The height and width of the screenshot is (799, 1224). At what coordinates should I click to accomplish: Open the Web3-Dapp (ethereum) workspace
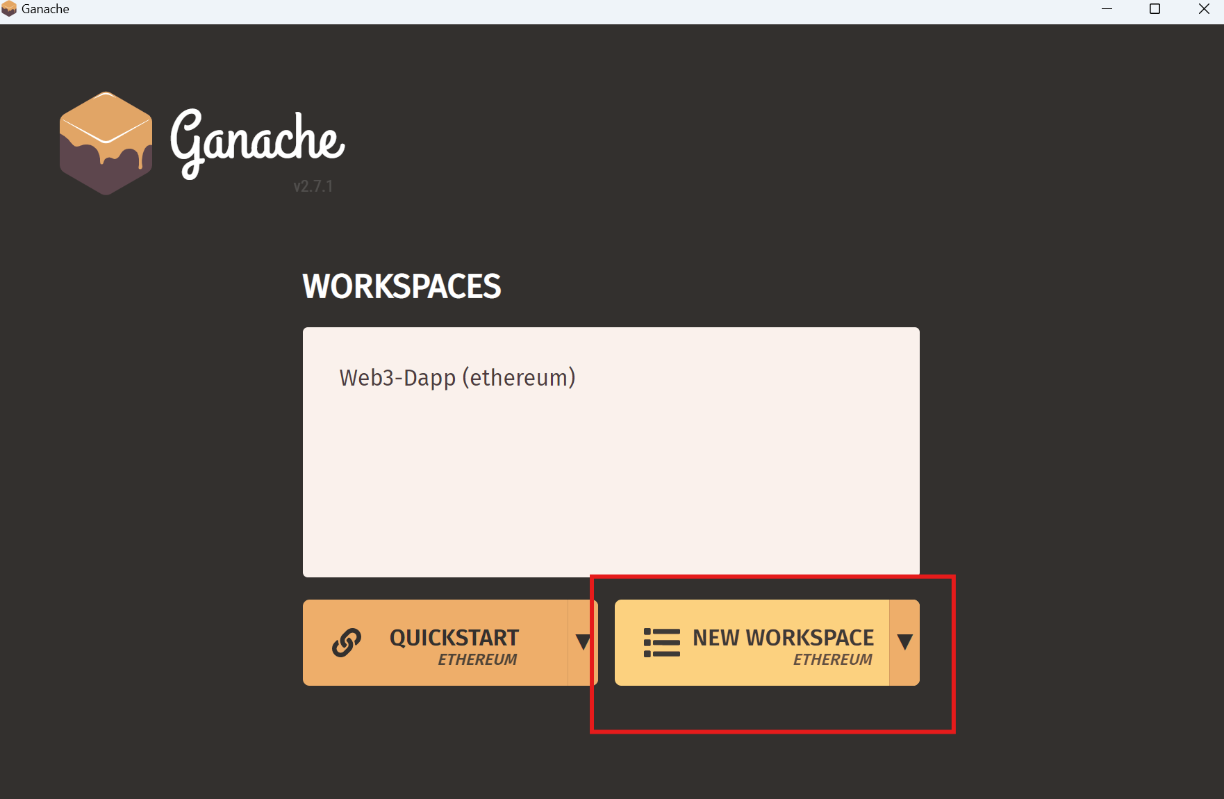click(x=457, y=378)
